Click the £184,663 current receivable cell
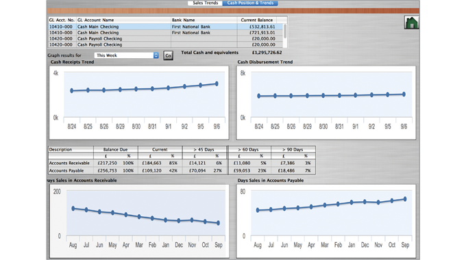 151,163
